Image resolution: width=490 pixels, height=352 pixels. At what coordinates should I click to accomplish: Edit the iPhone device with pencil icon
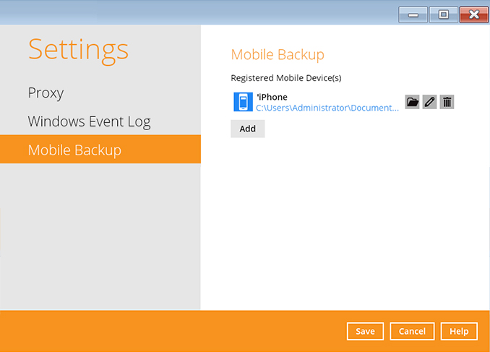pos(429,102)
